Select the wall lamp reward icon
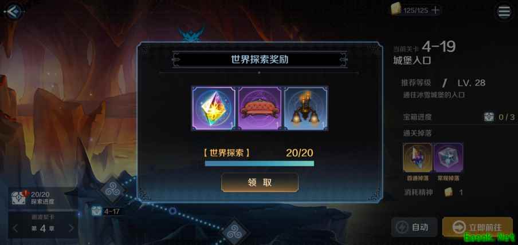518x245 pixels. pyautogui.click(x=306, y=109)
